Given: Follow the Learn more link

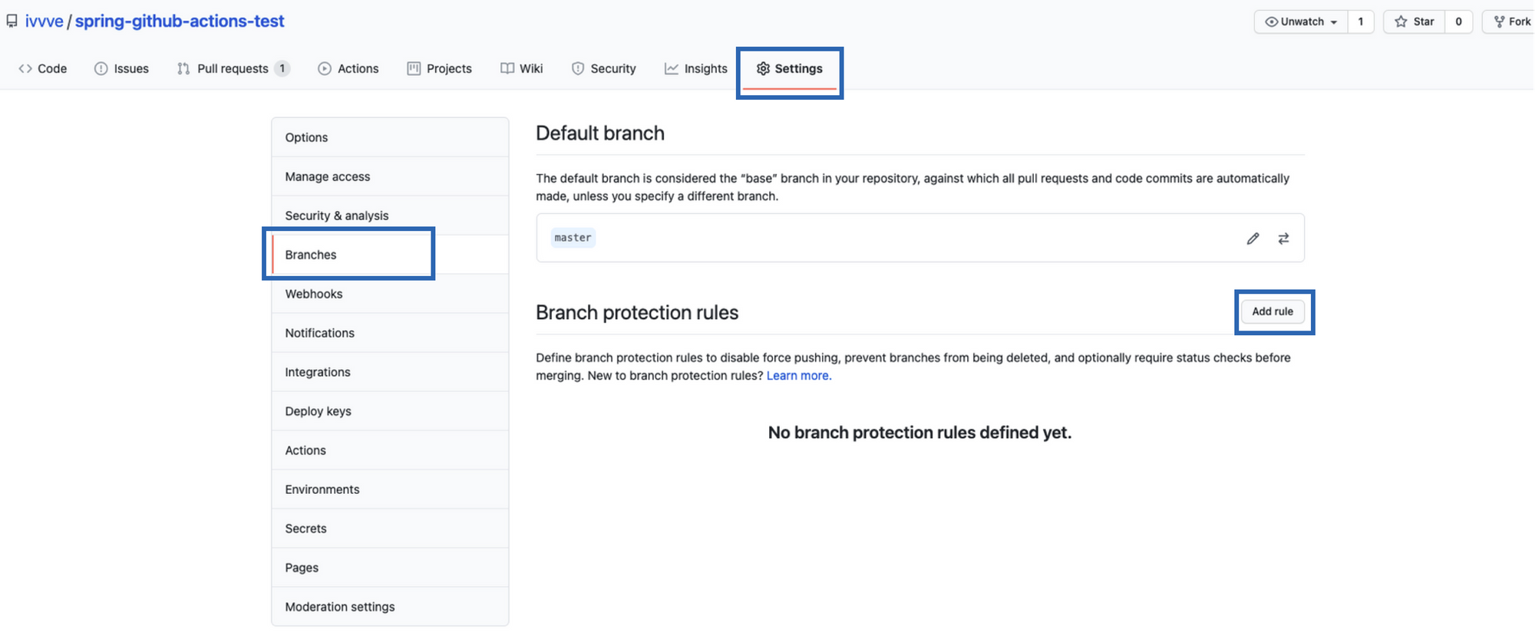Looking at the screenshot, I should pos(798,376).
